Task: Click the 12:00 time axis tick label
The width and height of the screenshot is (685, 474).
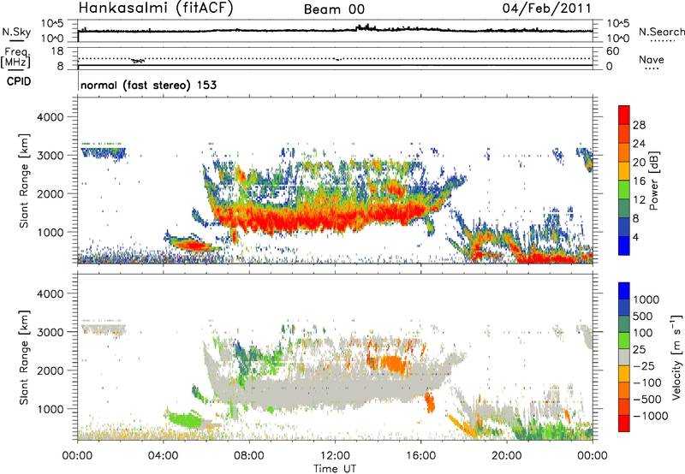Action: click(x=335, y=456)
